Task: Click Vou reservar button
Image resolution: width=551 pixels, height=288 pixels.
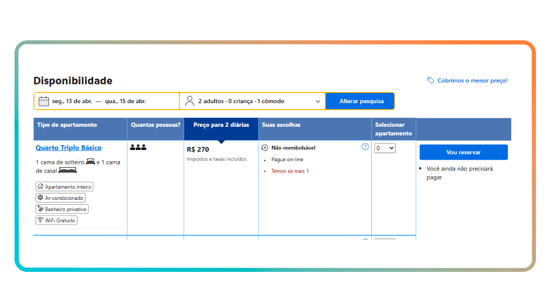Action: click(463, 152)
